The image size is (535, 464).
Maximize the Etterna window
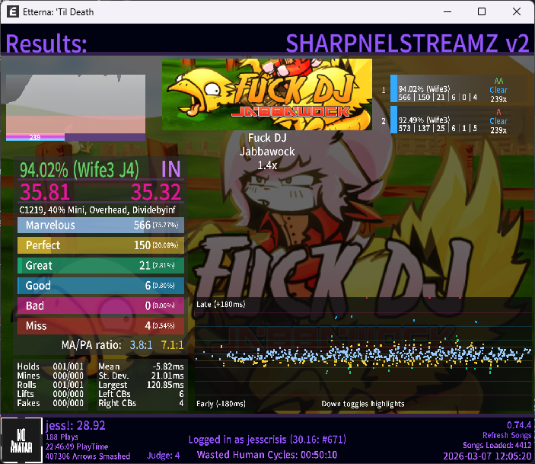coord(482,12)
